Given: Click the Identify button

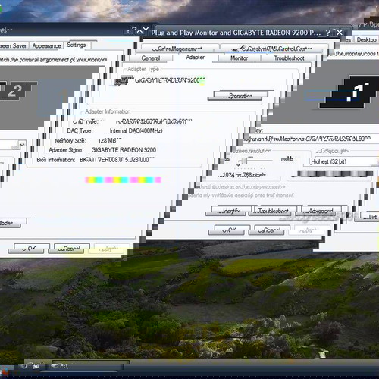Looking at the screenshot, I should 229,211.
